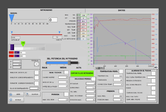Click the SEG. SOBRE PRESION input field
The width and height of the screenshot is (166, 112).
coord(151,84)
